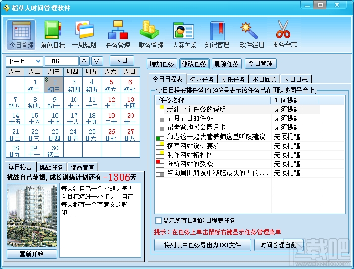
Task: Select the 每日格言 tab
Action: 20,167
